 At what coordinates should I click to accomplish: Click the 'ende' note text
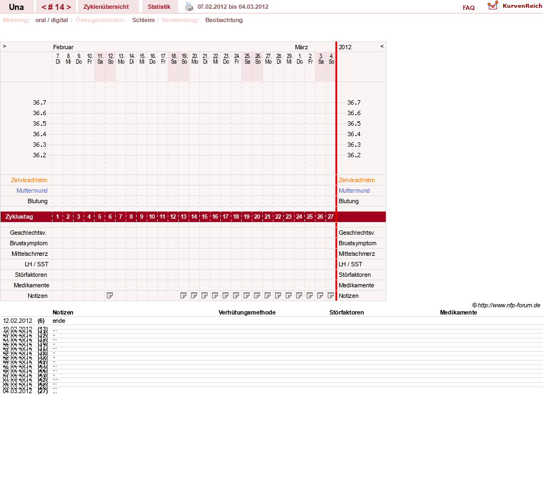point(59,321)
